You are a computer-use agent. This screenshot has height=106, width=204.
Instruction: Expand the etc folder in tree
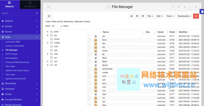coord(48,35)
